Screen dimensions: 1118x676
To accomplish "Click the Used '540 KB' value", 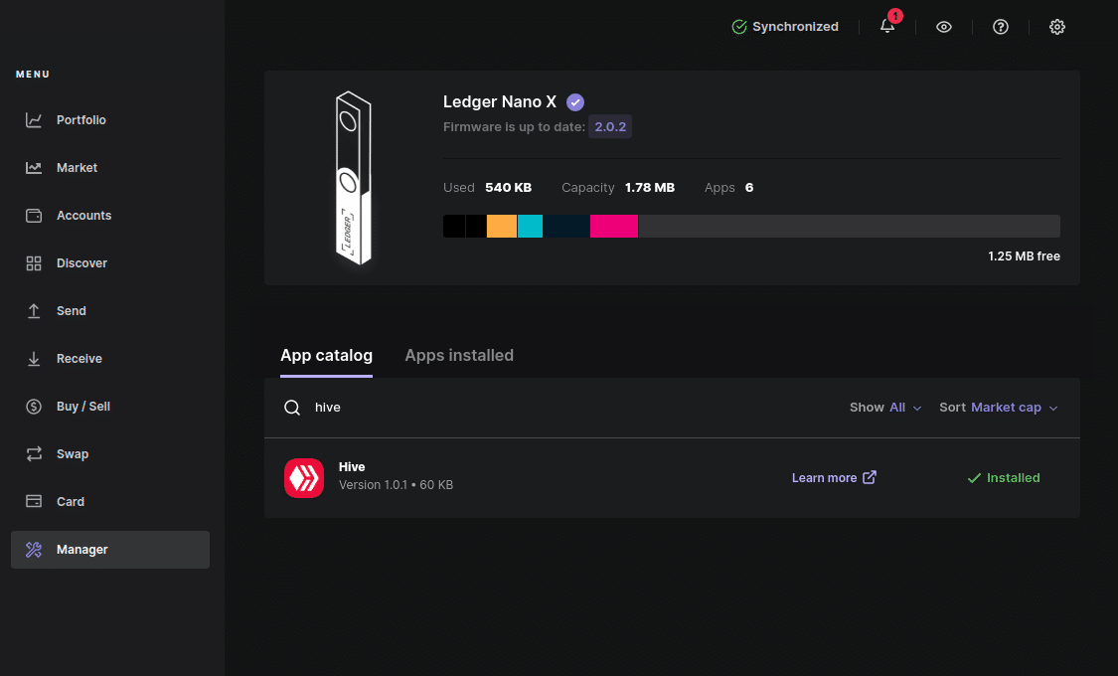I will pyautogui.click(x=509, y=188).
